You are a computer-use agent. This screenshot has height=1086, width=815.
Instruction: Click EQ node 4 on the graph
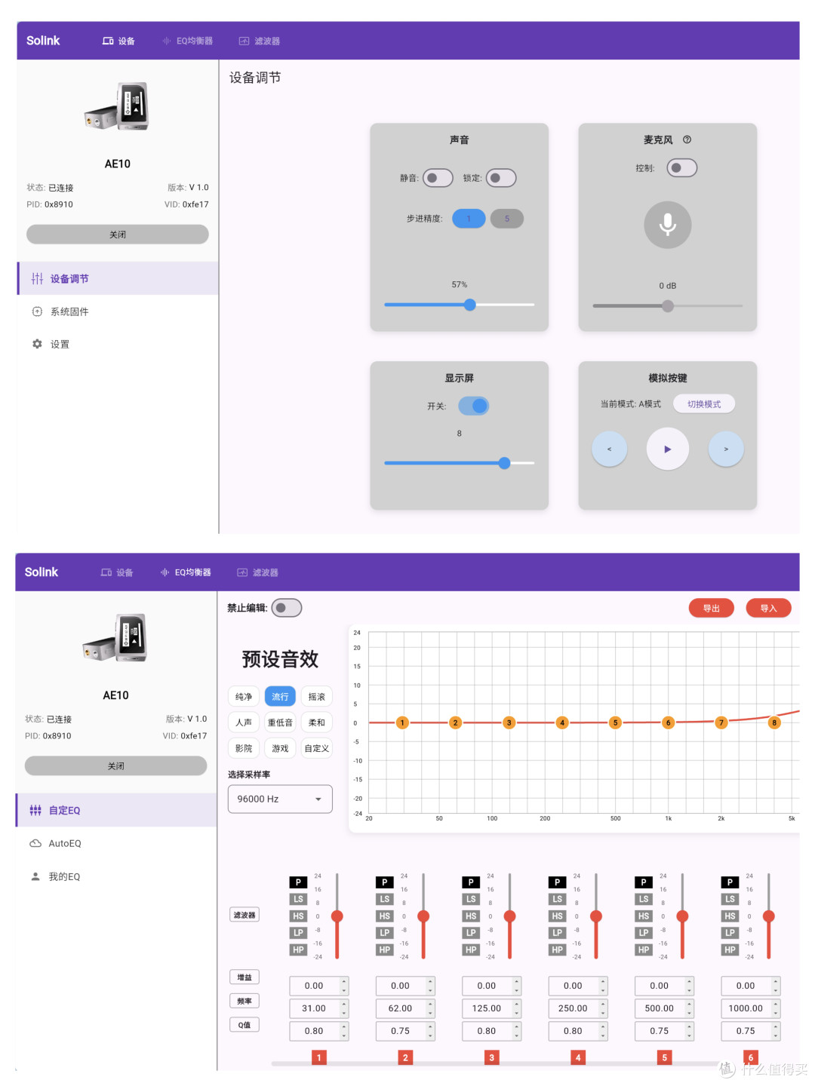[561, 722]
